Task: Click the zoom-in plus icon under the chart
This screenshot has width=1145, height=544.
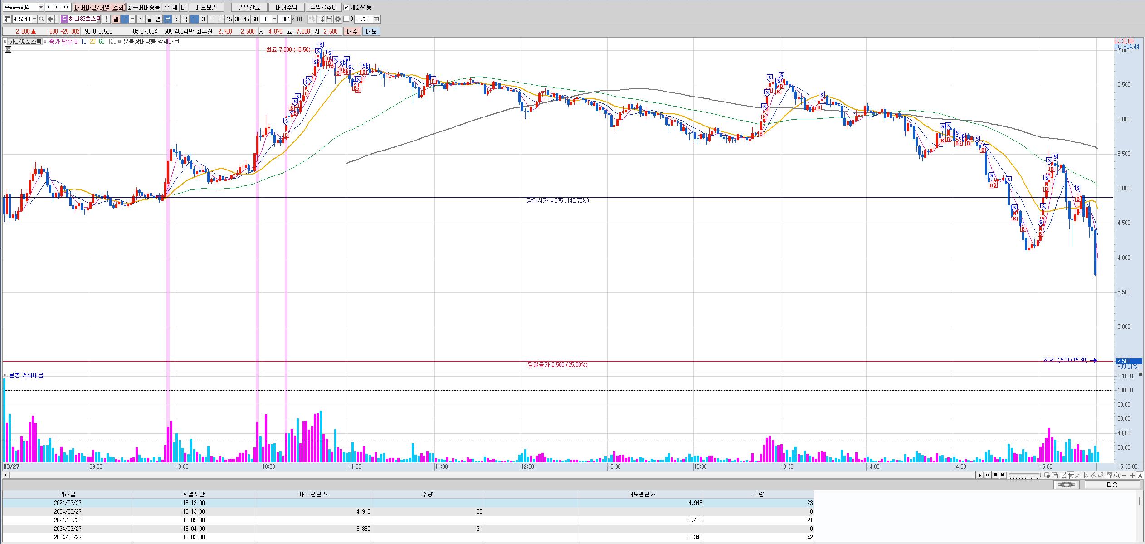Action: point(1132,476)
